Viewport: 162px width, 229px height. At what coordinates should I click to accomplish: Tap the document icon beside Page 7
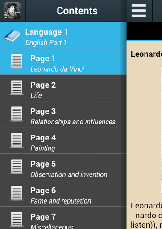[17, 220]
